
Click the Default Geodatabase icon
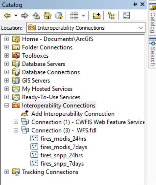[59, 15]
